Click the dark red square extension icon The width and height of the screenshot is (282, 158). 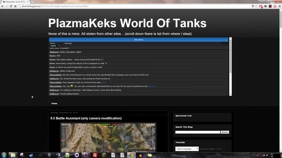[x=270, y=6]
